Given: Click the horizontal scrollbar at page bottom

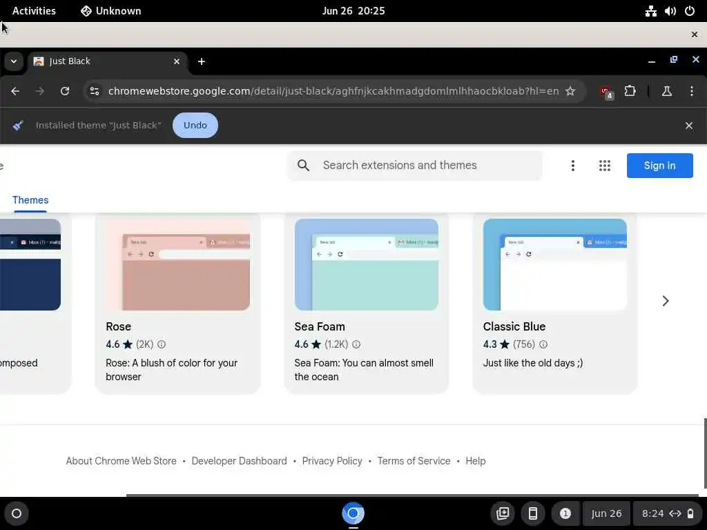Looking at the screenshot, I should click(x=412, y=495).
